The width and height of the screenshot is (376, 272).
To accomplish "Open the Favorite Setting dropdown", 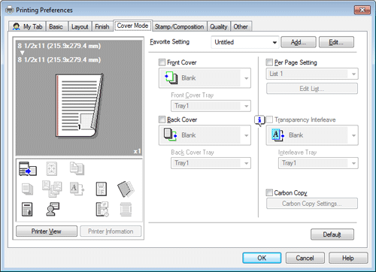I will (245, 42).
